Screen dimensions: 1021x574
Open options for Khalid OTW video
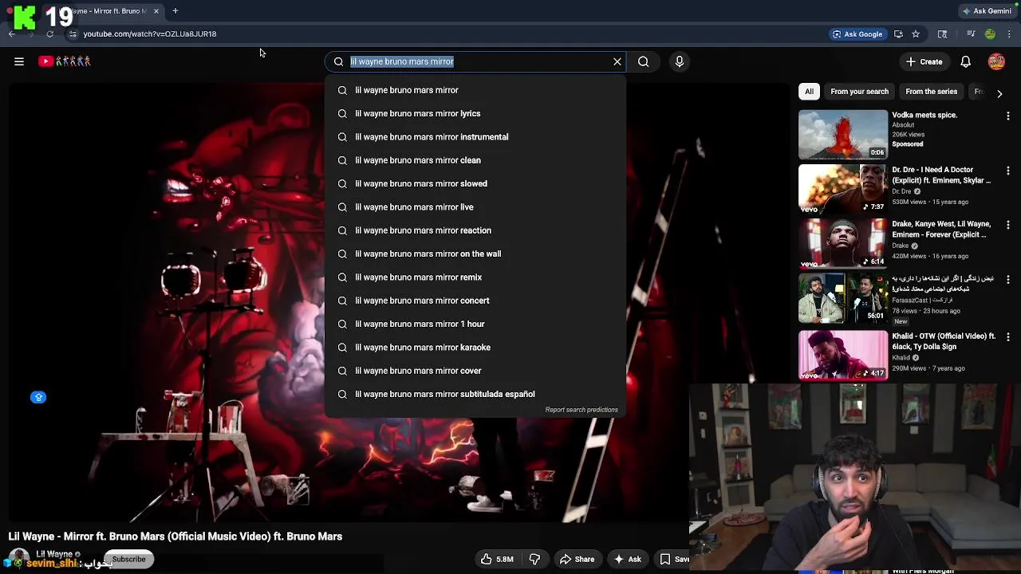click(x=1008, y=337)
